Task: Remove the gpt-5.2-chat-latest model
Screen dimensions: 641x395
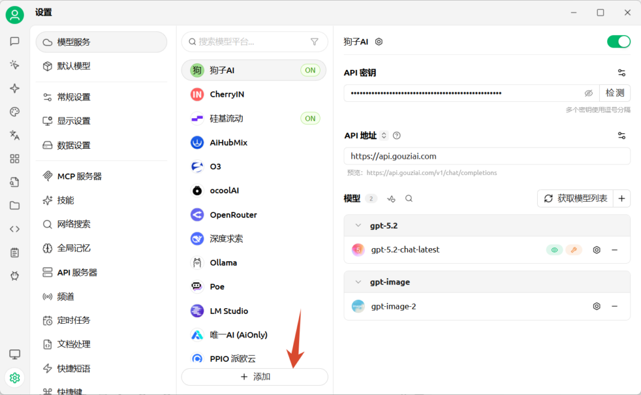Action: (615, 250)
